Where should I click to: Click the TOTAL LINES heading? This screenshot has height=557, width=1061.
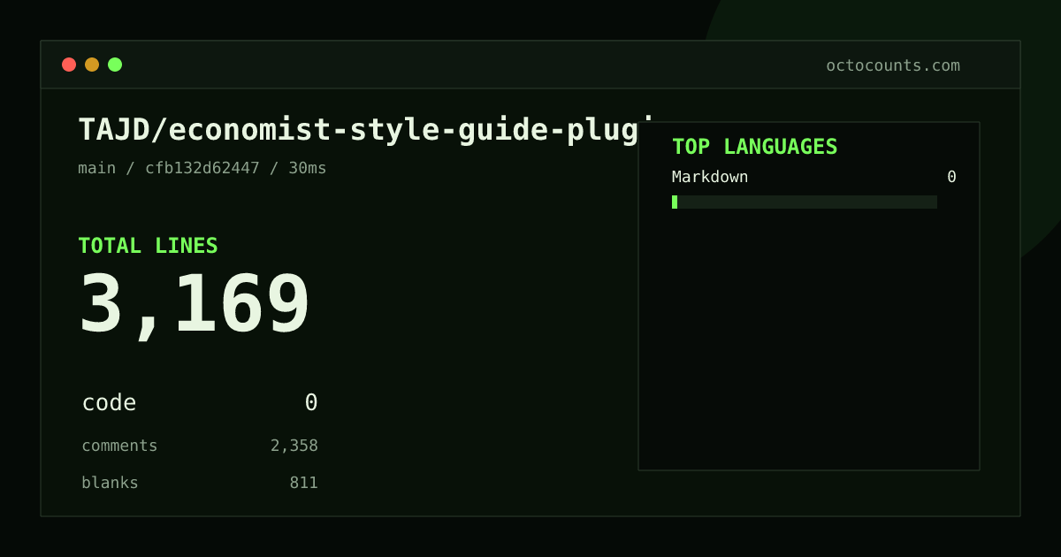pos(148,246)
